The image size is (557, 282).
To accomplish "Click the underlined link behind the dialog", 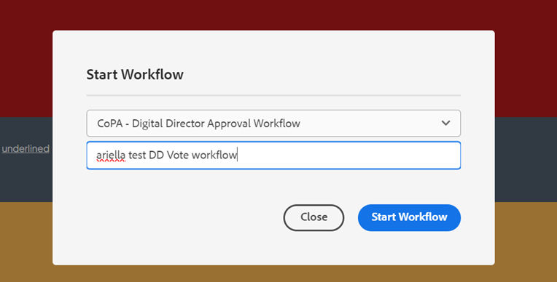I will (x=26, y=149).
